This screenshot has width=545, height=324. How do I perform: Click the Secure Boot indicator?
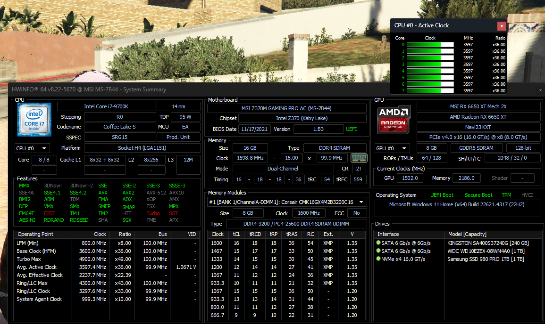[478, 195]
